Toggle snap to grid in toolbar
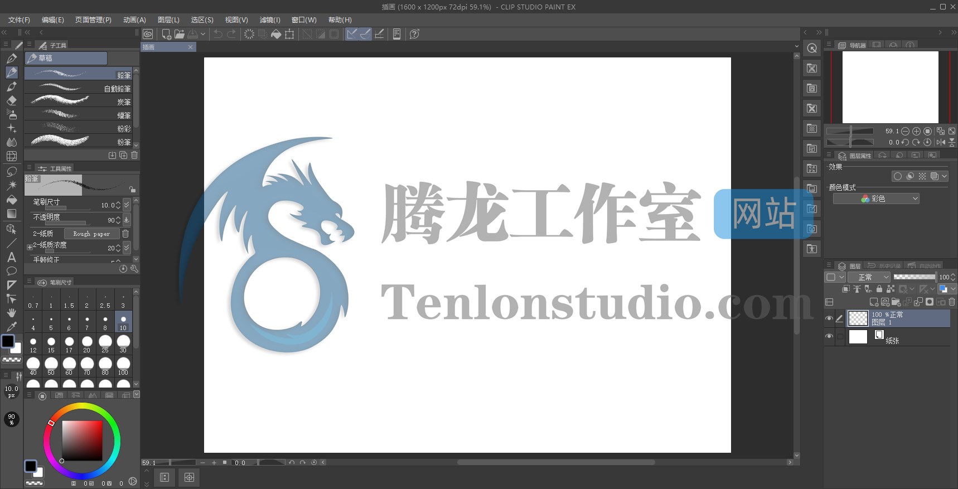This screenshot has width=958, height=489. 379,34
